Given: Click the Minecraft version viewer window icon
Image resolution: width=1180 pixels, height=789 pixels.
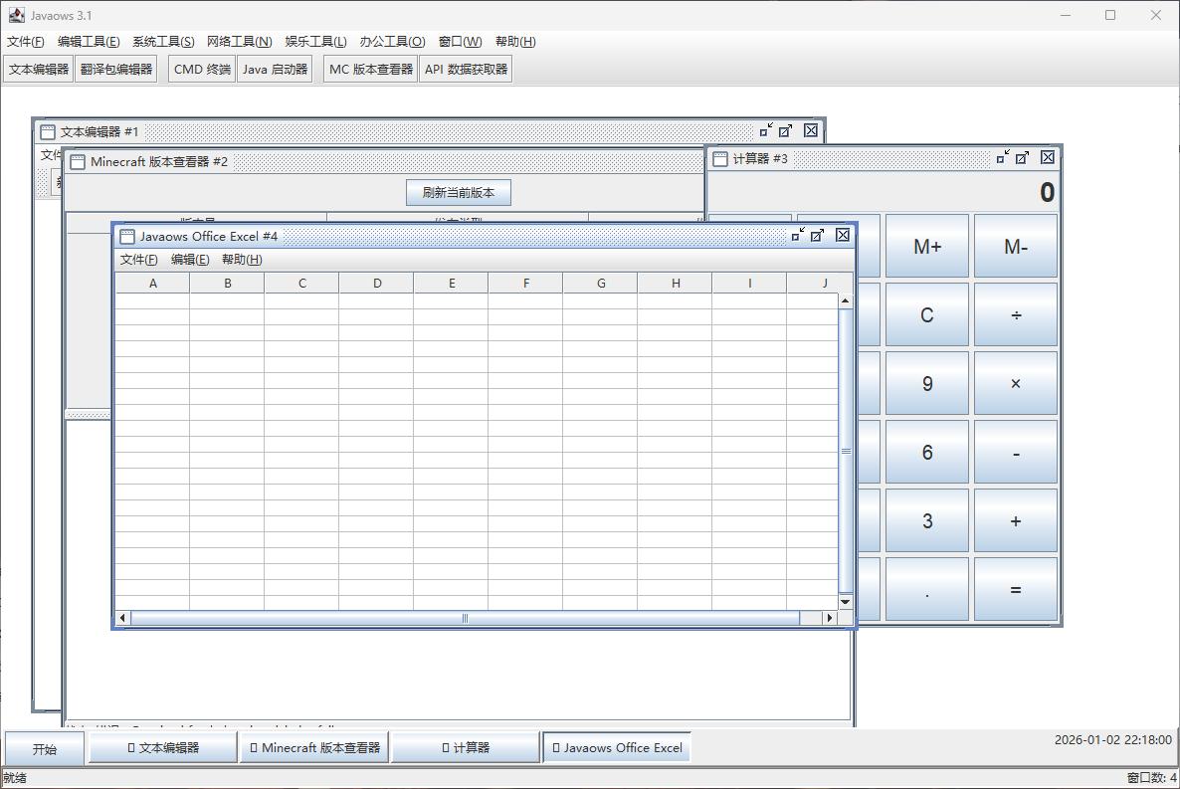Looking at the screenshot, I should coord(78,162).
